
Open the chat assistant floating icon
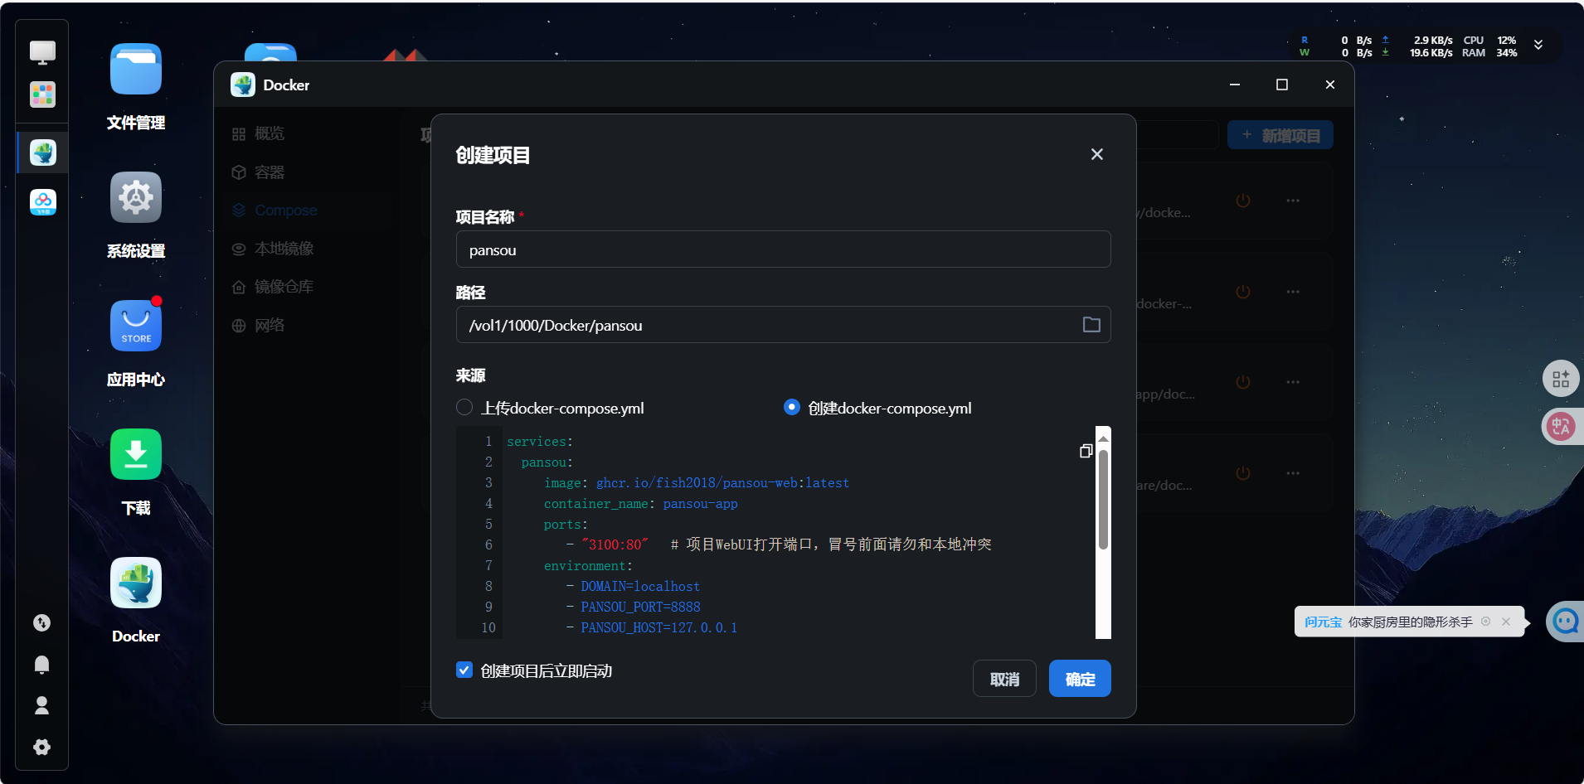pos(1566,621)
